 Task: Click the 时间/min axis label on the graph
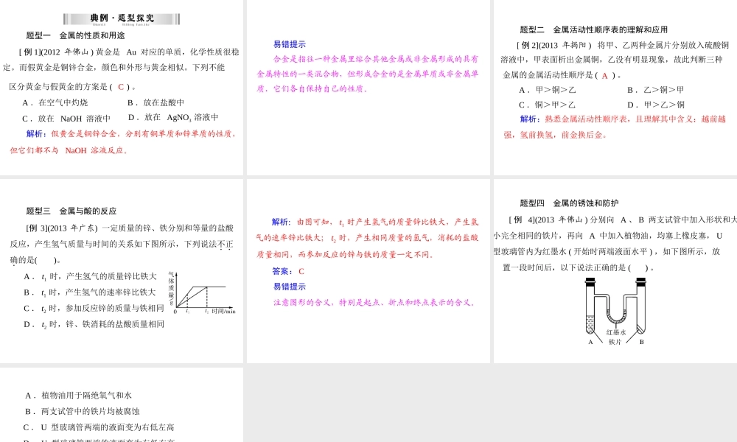pos(224,312)
